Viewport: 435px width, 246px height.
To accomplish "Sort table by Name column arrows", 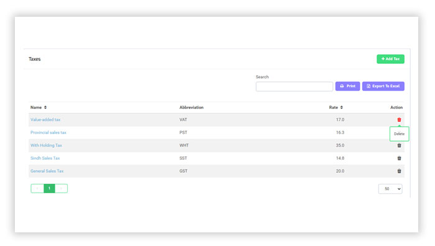I will (x=45, y=107).
